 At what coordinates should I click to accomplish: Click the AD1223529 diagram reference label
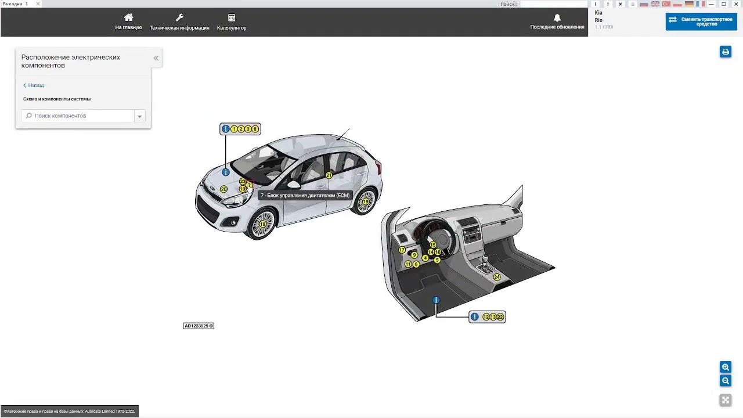coord(199,326)
